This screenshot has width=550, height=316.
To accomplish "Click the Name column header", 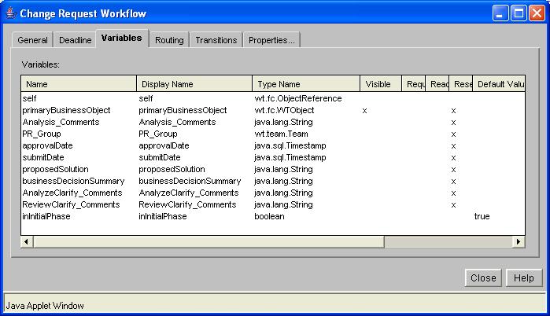I will click(x=79, y=84).
